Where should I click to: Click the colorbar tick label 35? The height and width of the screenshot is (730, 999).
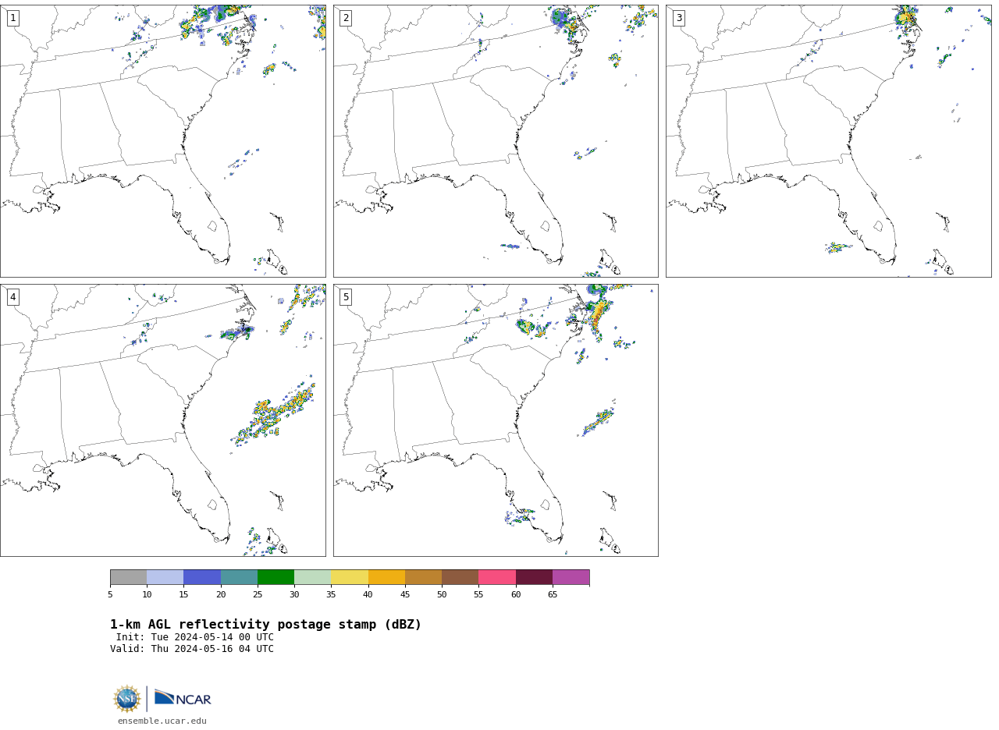pos(331,595)
